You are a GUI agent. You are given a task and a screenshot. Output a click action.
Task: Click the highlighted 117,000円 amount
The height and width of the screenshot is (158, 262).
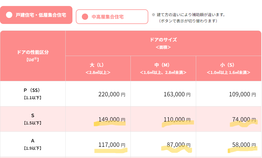(x=112, y=145)
